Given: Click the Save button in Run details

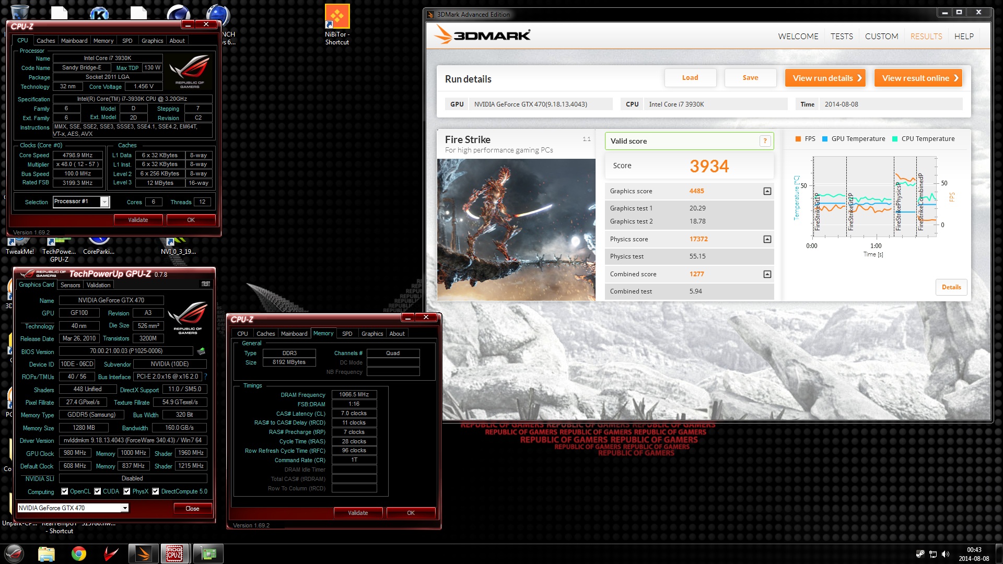Looking at the screenshot, I should (x=750, y=78).
